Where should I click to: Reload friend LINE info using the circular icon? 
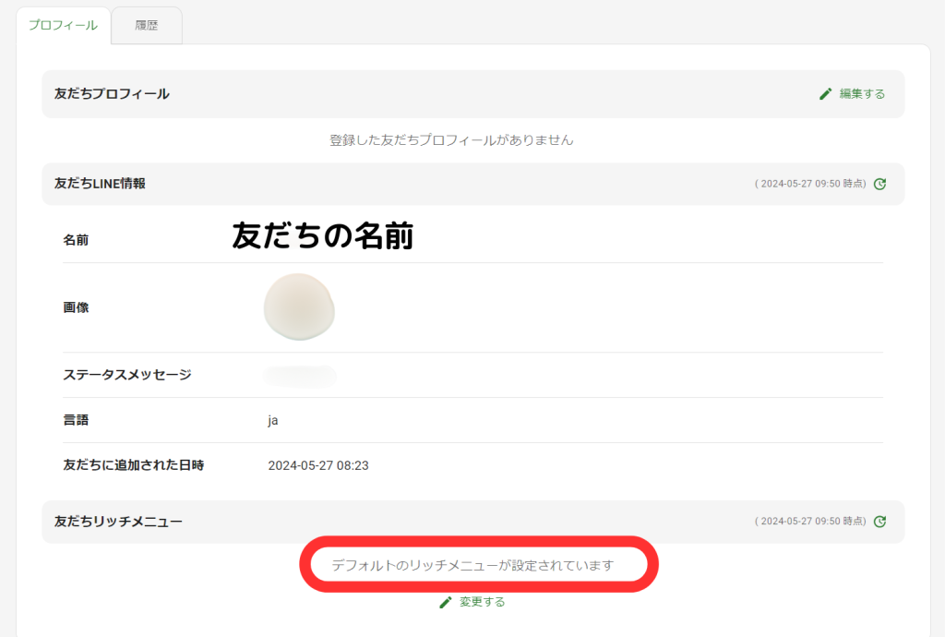tap(879, 185)
